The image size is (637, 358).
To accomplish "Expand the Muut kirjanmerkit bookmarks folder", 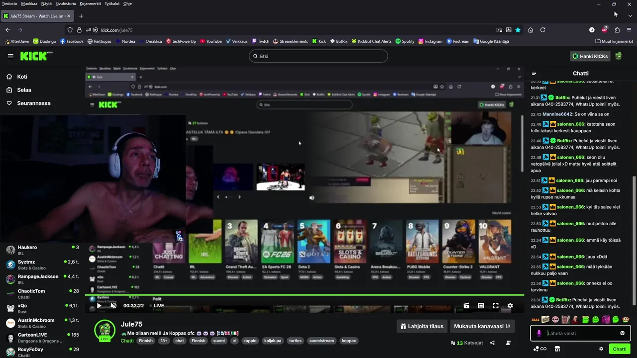I will point(614,41).
